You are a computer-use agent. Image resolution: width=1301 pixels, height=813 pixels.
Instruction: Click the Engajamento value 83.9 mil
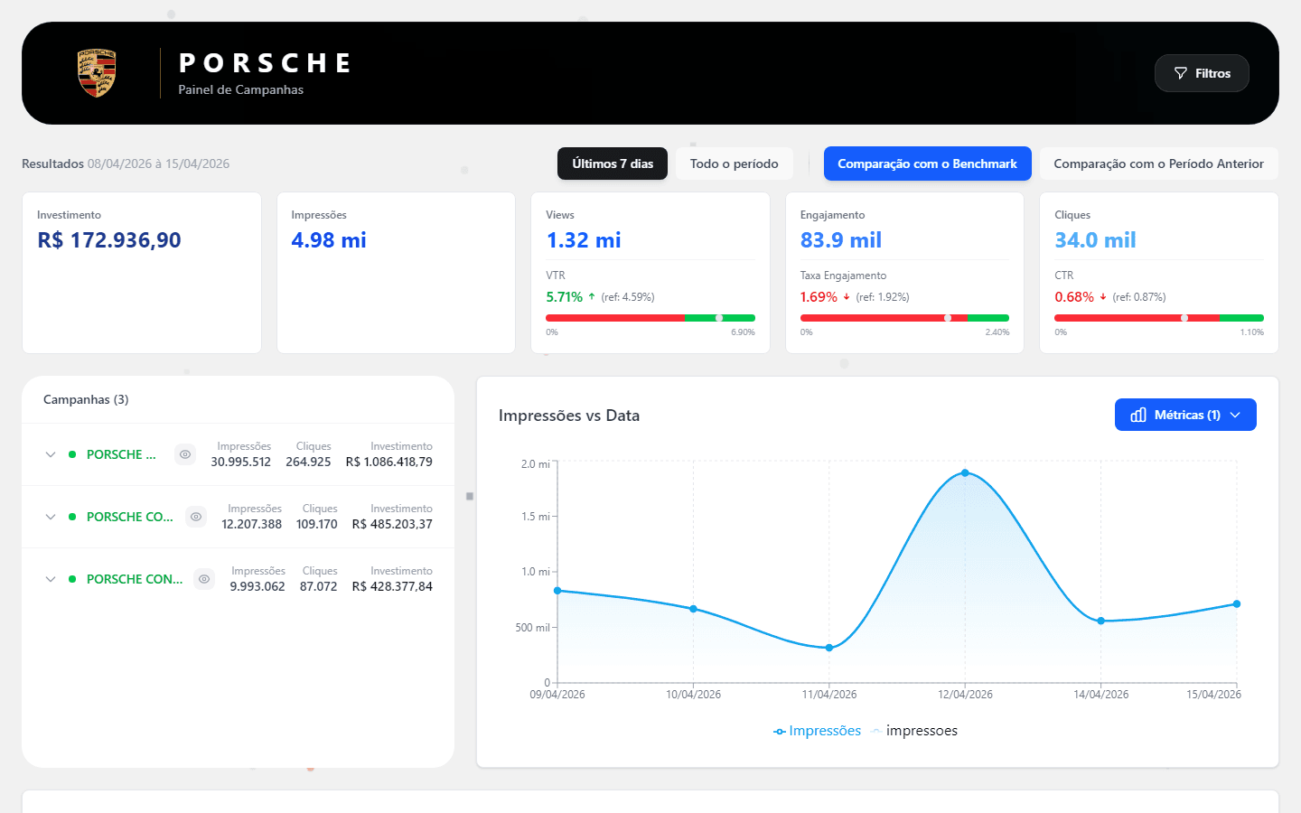point(841,240)
